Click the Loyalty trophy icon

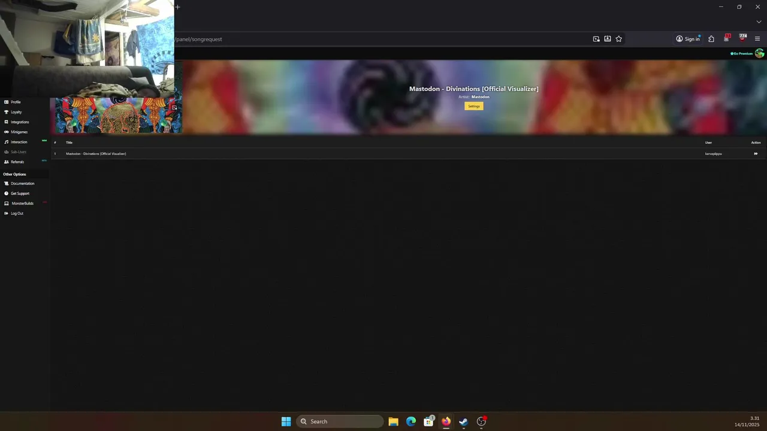(6, 112)
